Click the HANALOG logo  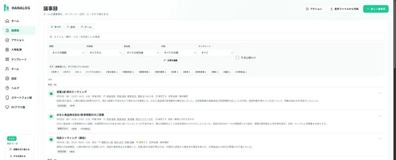point(17,8)
